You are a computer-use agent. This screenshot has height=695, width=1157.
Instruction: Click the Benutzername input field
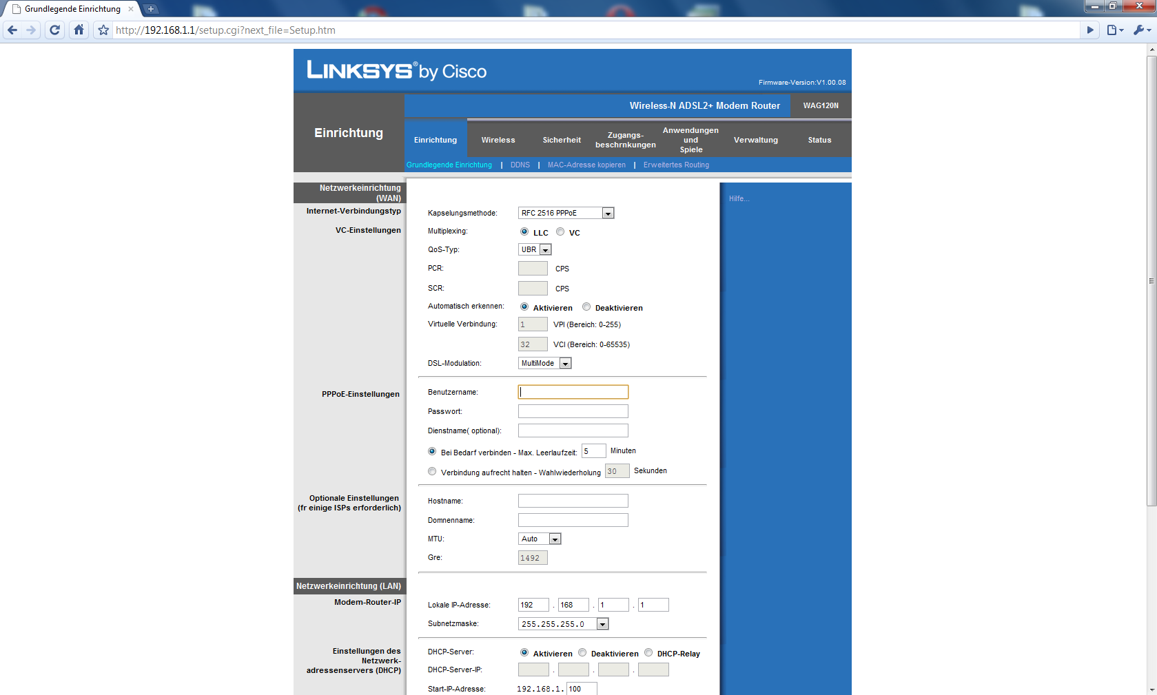click(x=573, y=392)
